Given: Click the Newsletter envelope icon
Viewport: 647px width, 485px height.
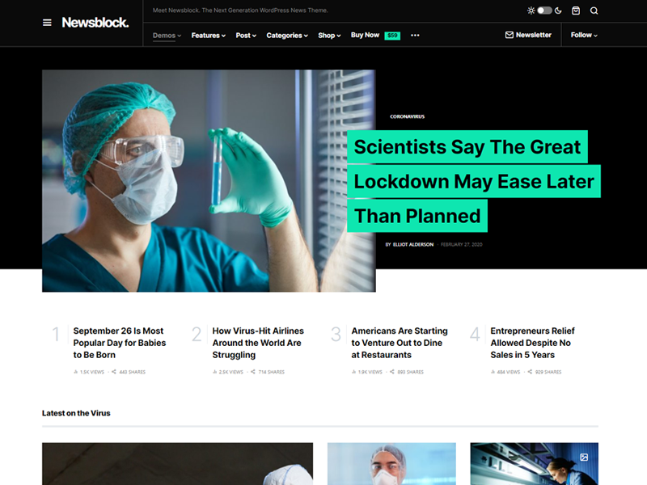Looking at the screenshot, I should pos(510,35).
